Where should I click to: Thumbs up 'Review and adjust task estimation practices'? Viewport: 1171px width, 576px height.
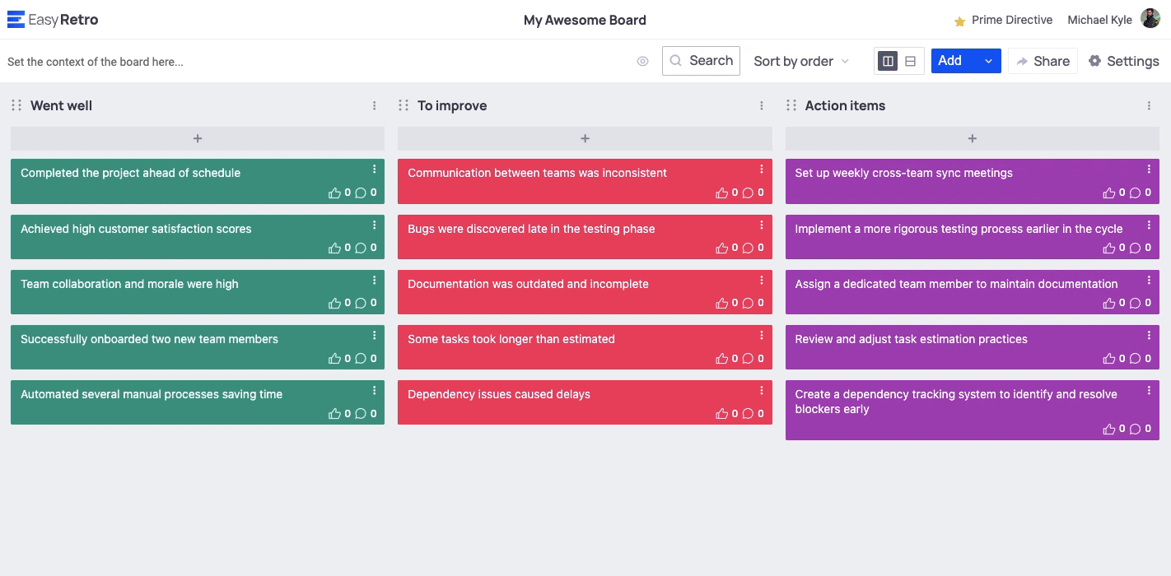point(1108,359)
